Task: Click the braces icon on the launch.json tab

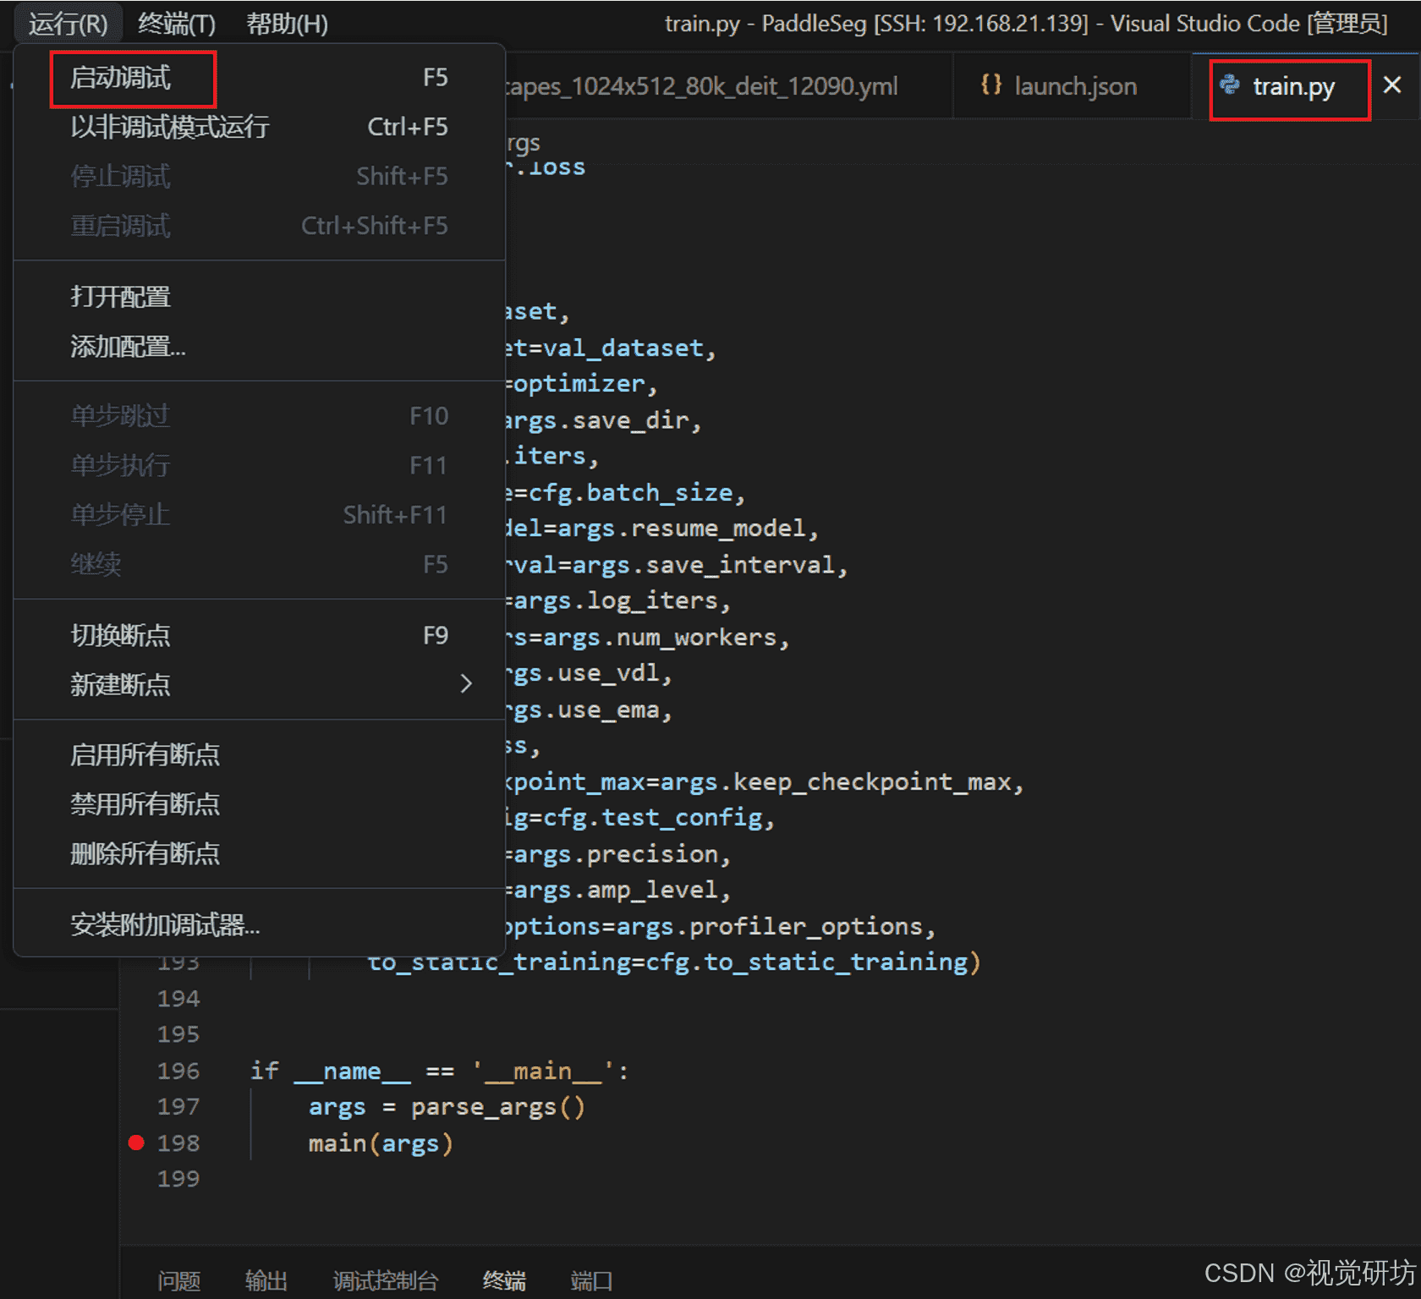Action: tap(990, 85)
